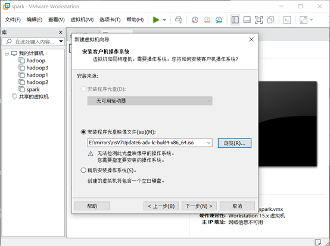Open the 虚拟机(M) menu

pyautogui.click(x=82, y=20)
